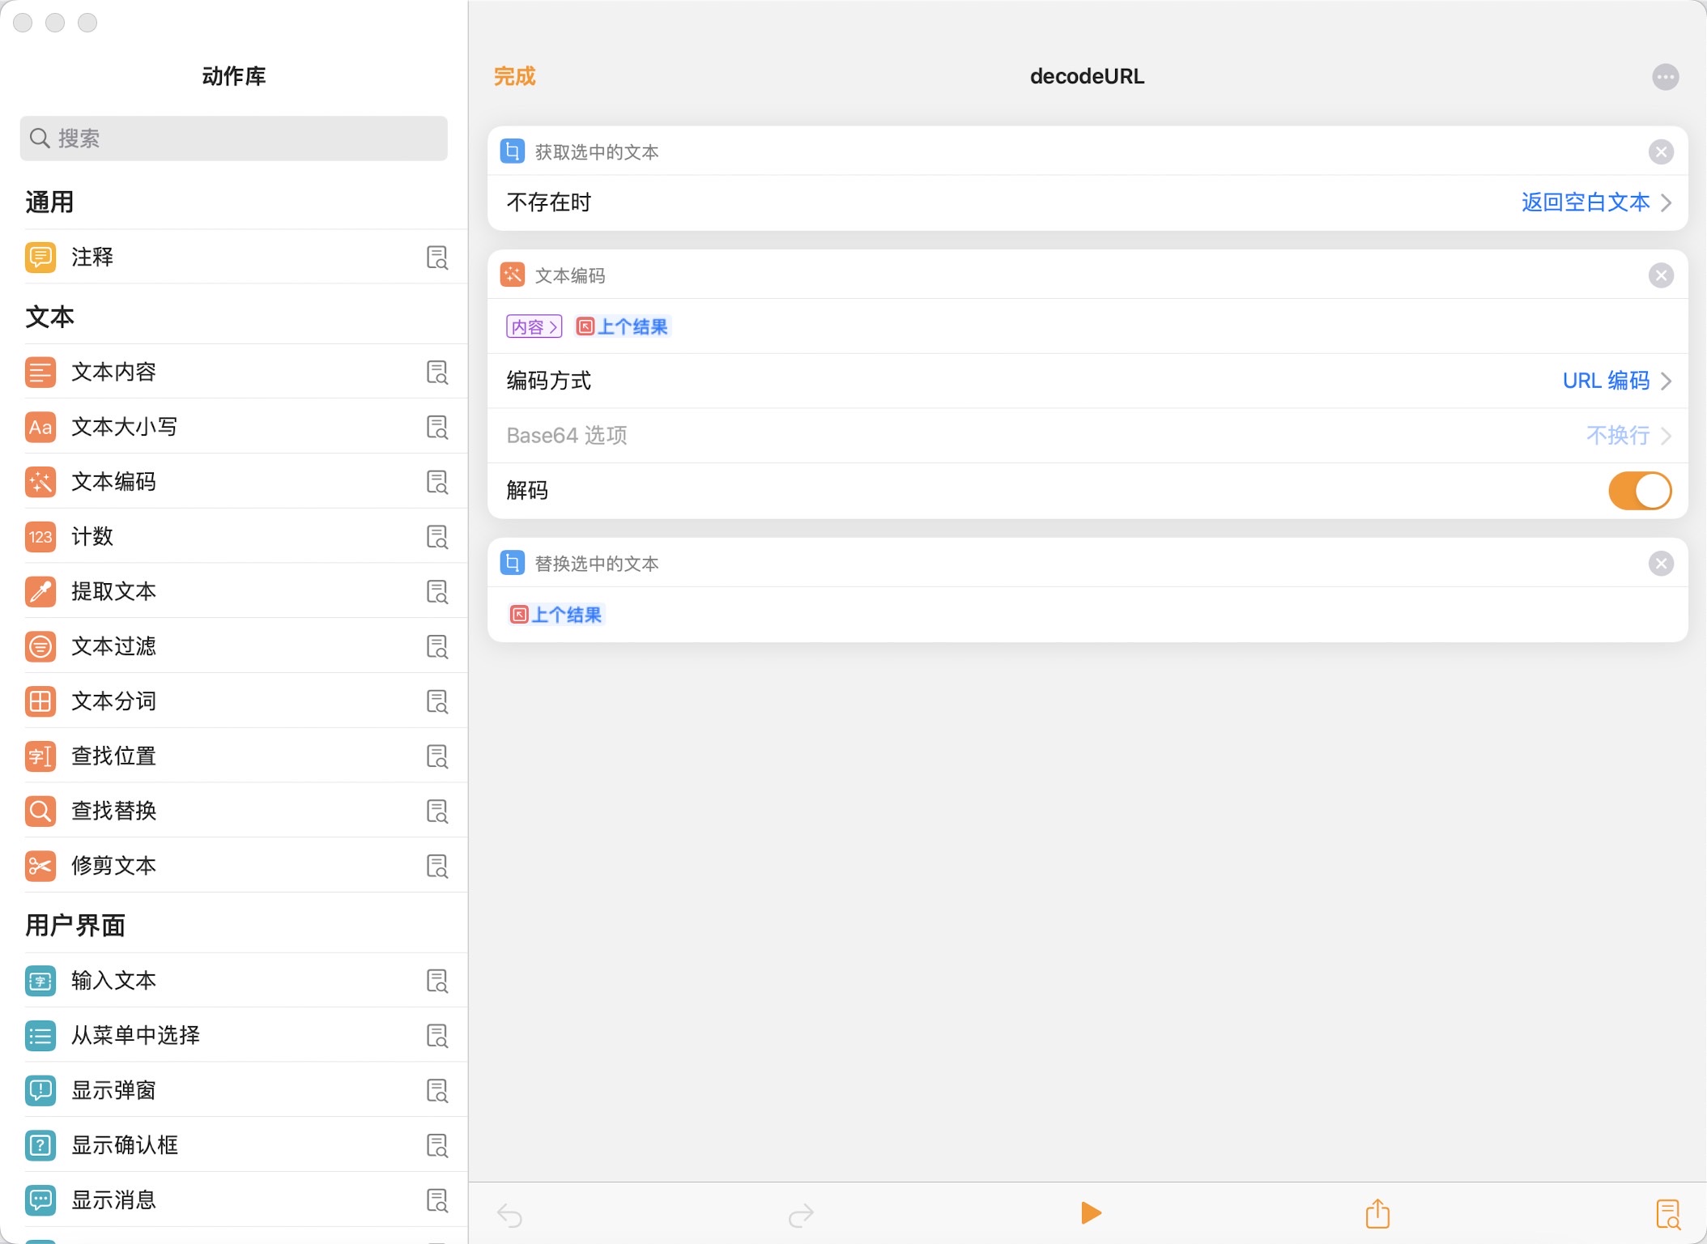Click the 提取文本 eyedropper icon

click(x=40, y=591)
